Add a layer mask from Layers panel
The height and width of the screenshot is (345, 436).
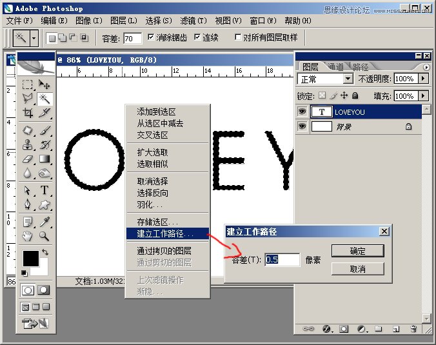344,329
